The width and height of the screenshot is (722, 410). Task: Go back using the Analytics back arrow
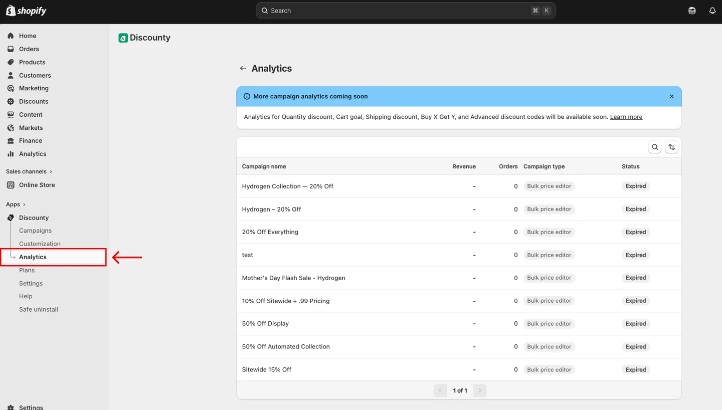pos(243,68)
